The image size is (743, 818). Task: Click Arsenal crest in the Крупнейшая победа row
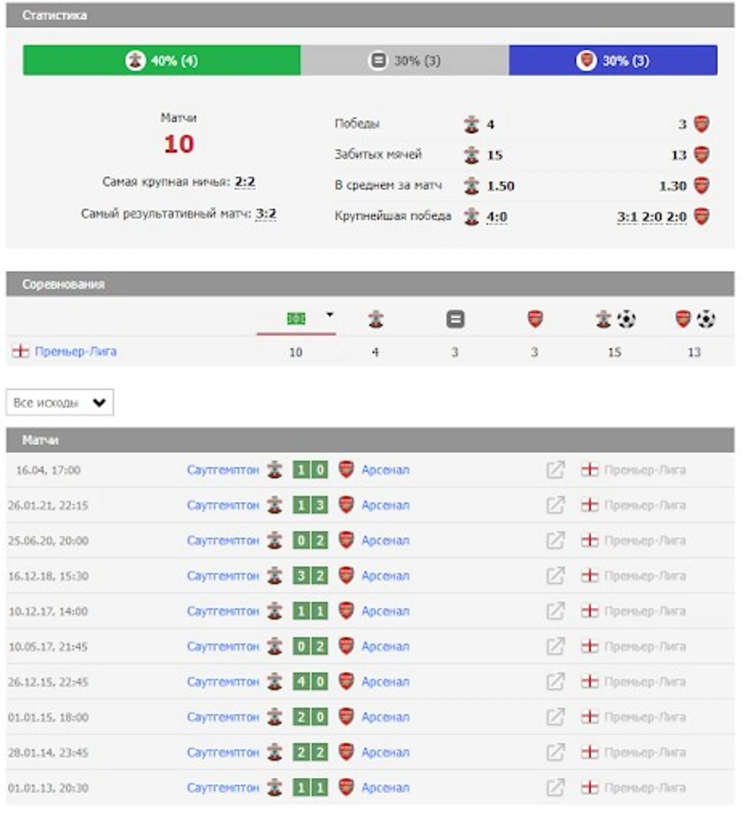(702, 217)
